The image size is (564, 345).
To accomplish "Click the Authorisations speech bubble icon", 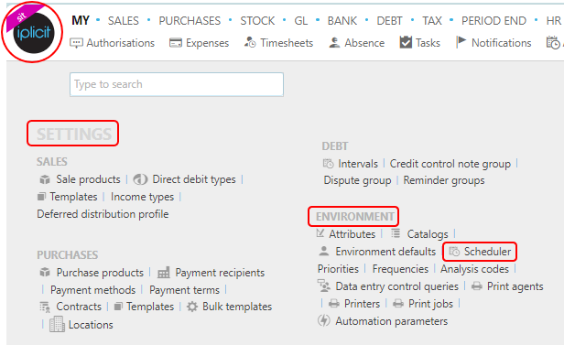I will (x=76, y=43).
